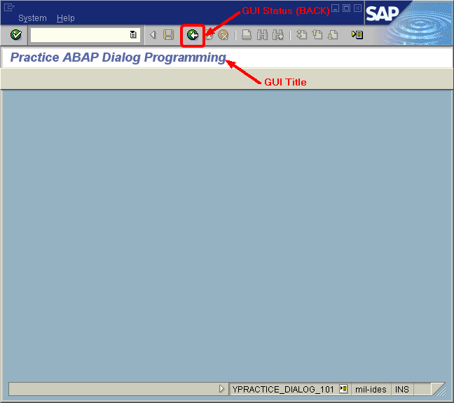Screen dimensions: 454x403
Task: Click the green Enter checkmark icon
Action: click(15, 35)
